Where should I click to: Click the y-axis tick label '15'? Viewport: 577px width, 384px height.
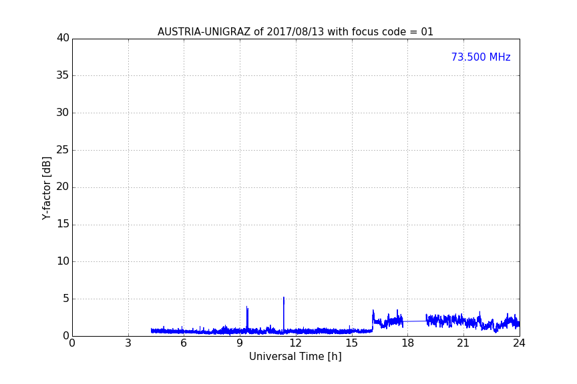[63, 224]
